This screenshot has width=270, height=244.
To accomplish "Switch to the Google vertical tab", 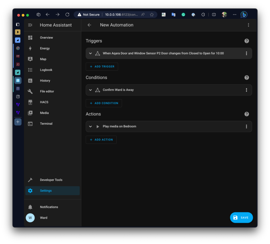I will [x=18, y=48].
